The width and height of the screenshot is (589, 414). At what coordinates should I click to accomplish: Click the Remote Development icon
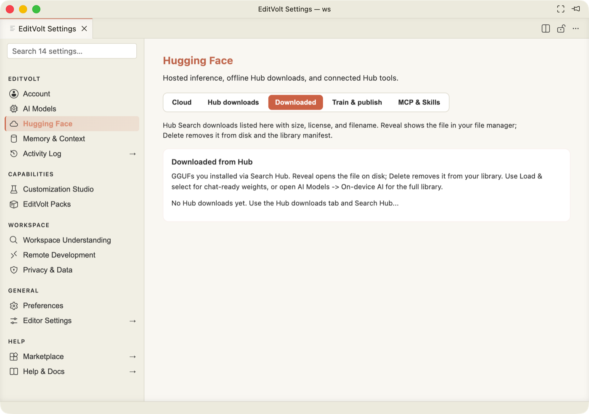pyautogui.click(x=14, y=255)
